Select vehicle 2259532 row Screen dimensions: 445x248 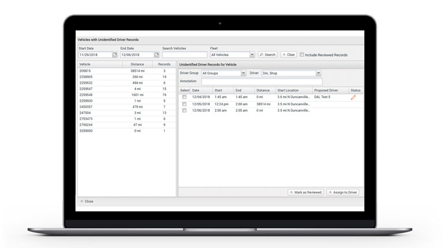[x=127, y=83]
